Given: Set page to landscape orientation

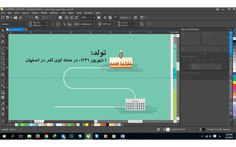Looking at the screenshot, I should (58, 24).
